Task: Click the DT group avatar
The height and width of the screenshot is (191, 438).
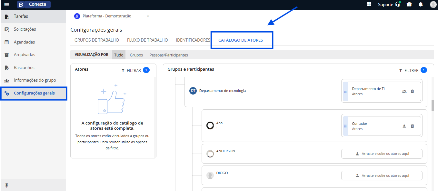Action: click(x=193, y=91)
